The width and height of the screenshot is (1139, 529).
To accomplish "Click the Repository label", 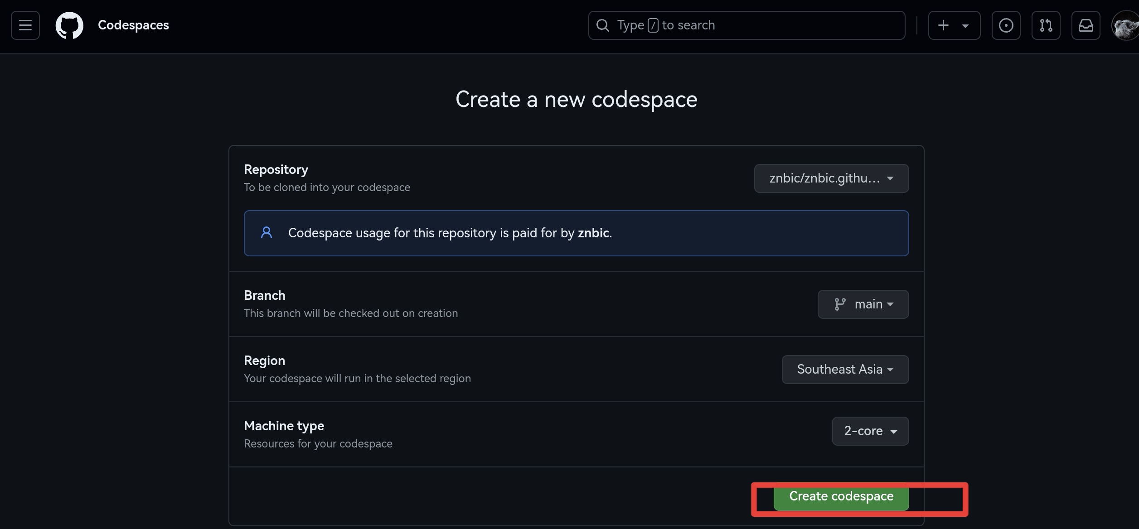I will tap(276, 169).
